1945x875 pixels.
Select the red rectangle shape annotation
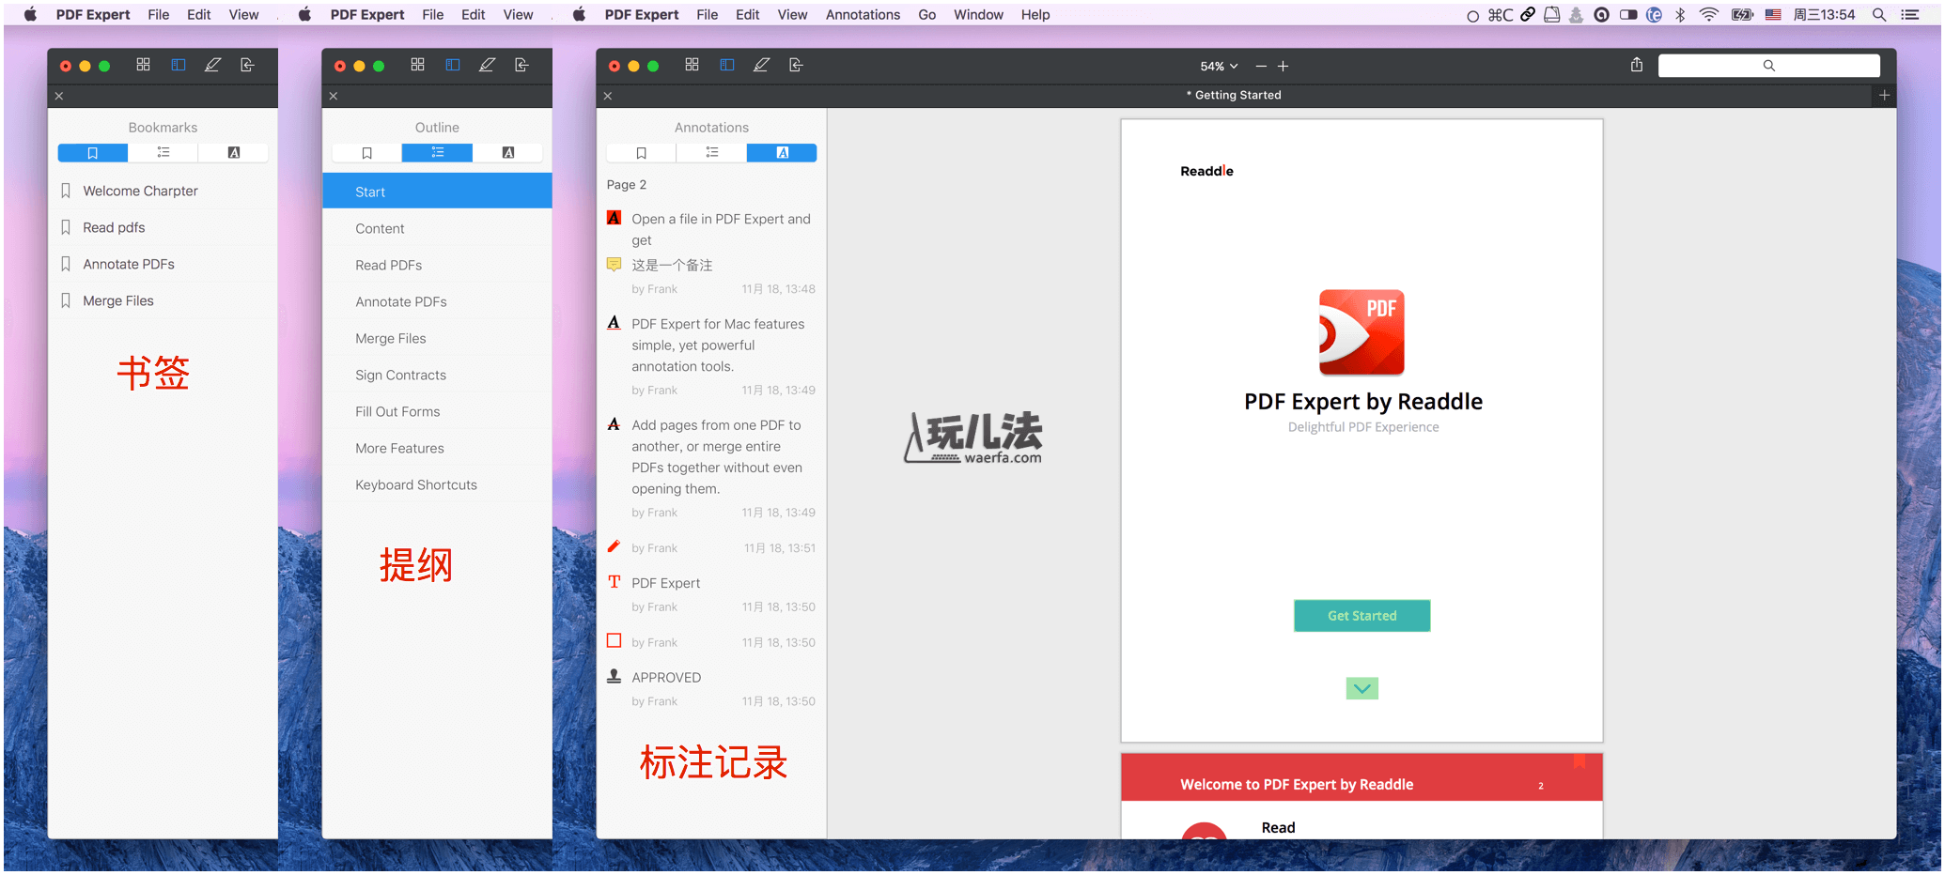pos(711,642)
